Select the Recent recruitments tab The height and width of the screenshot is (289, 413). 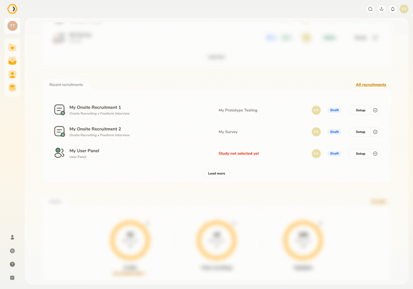(x=66, y=85)
